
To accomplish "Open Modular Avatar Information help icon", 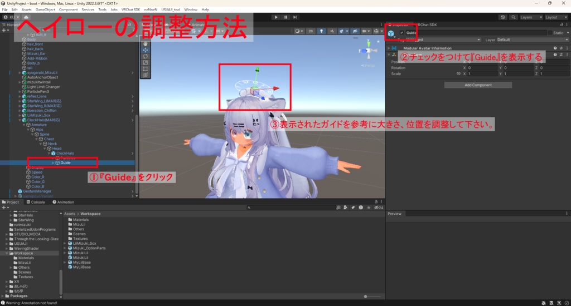I will pos(555,48).
